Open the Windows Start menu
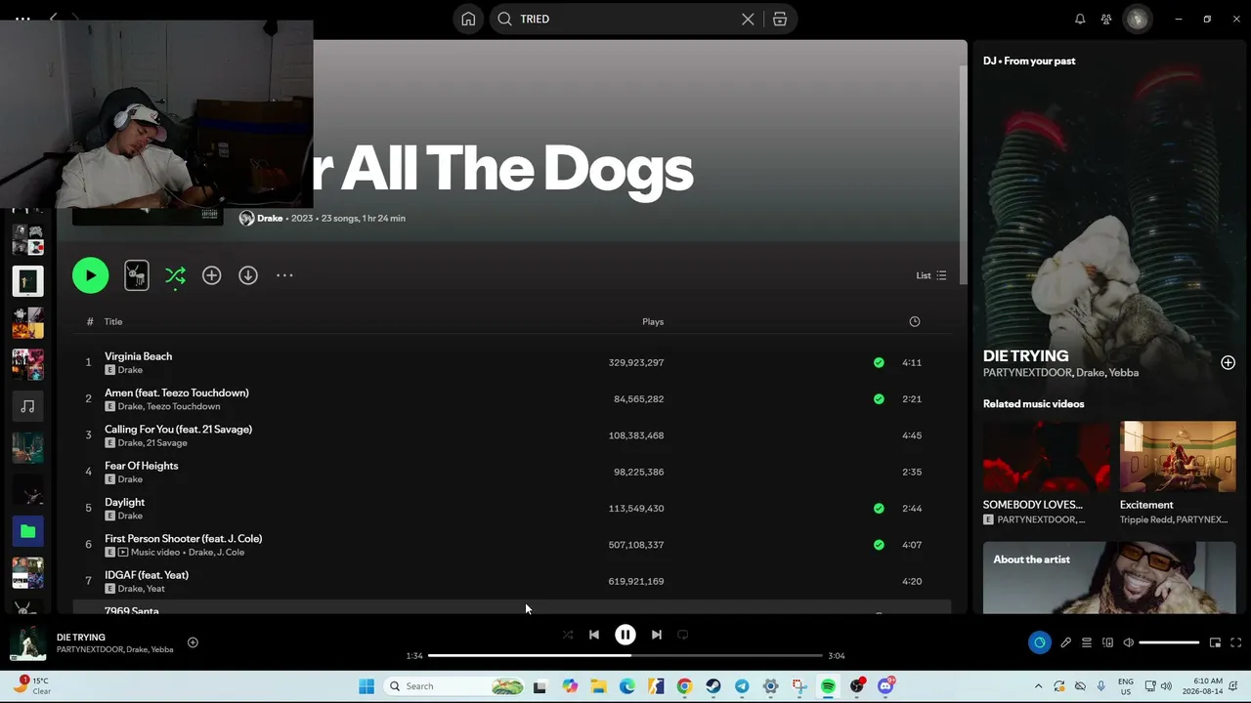The width and height of the screenshot is (1251, 703). 367,686
